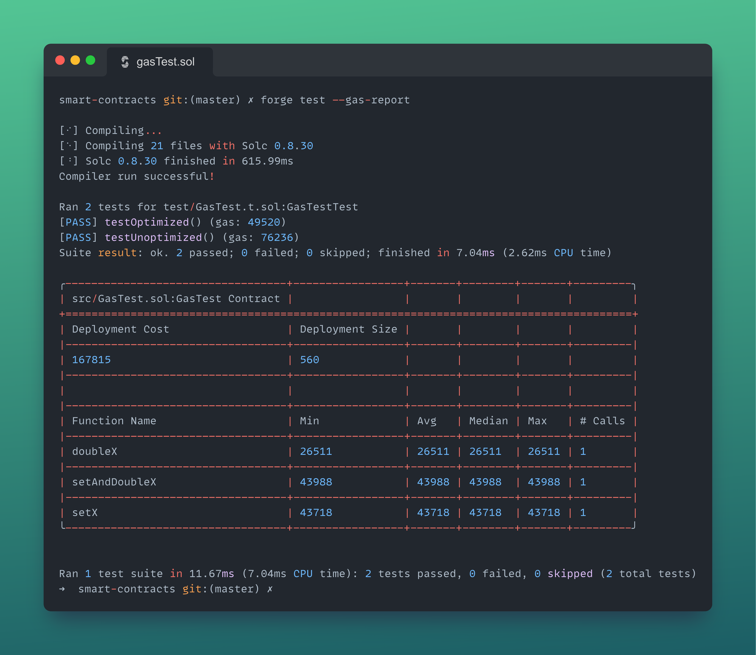
Task: Click the compiling spinner on the first Compiling line
Action: point(68,130)
